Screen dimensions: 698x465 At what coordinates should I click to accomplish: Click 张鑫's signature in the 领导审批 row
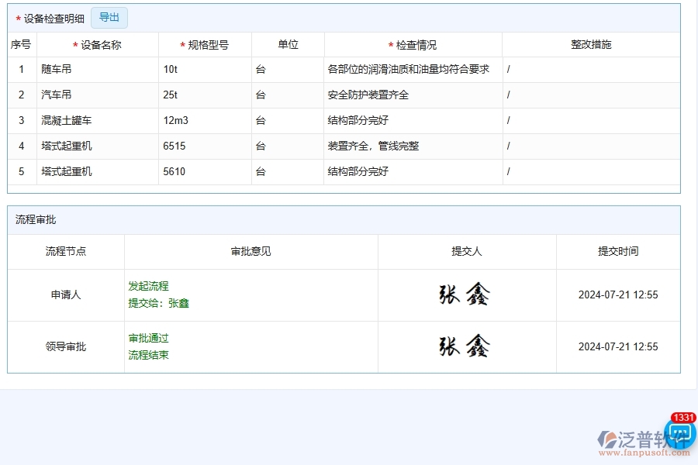click(465, 346)
